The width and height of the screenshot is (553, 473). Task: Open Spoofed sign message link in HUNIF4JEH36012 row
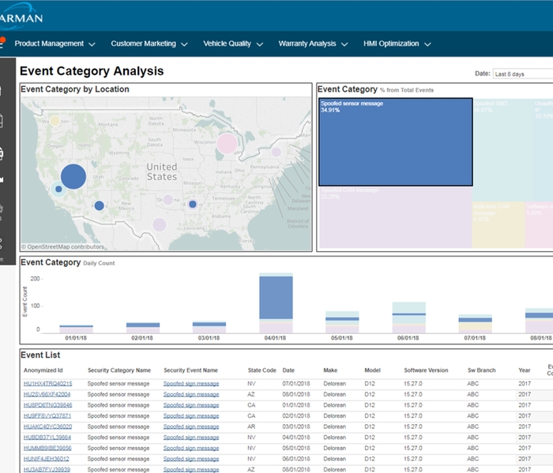191,459
